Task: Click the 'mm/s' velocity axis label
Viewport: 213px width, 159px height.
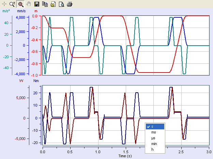Action: tap(21, 11)
